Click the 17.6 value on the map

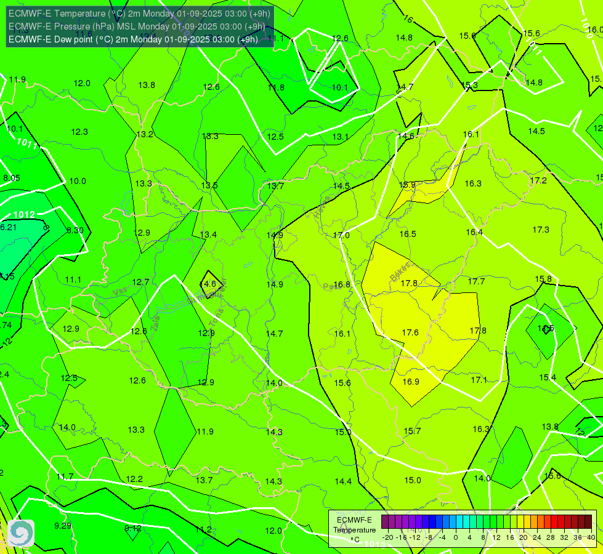(410, 332)
